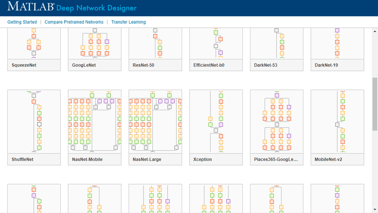Open the DarkNet-19 network diagram
378x213 pixels.
tap(337, 43)
